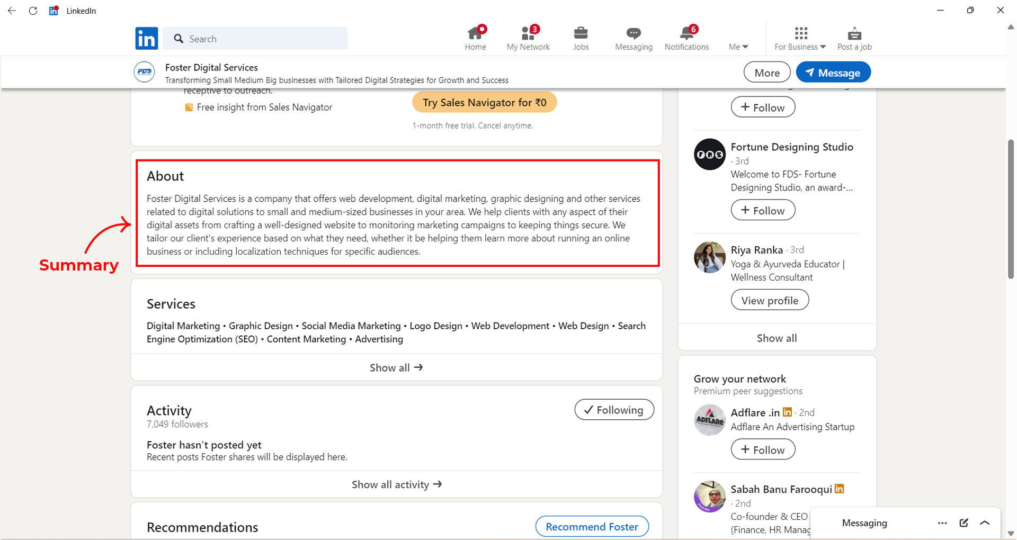The image size is (1017, 540).
Task: Click Foster Digital Services name in header
Action: point(211,67)
